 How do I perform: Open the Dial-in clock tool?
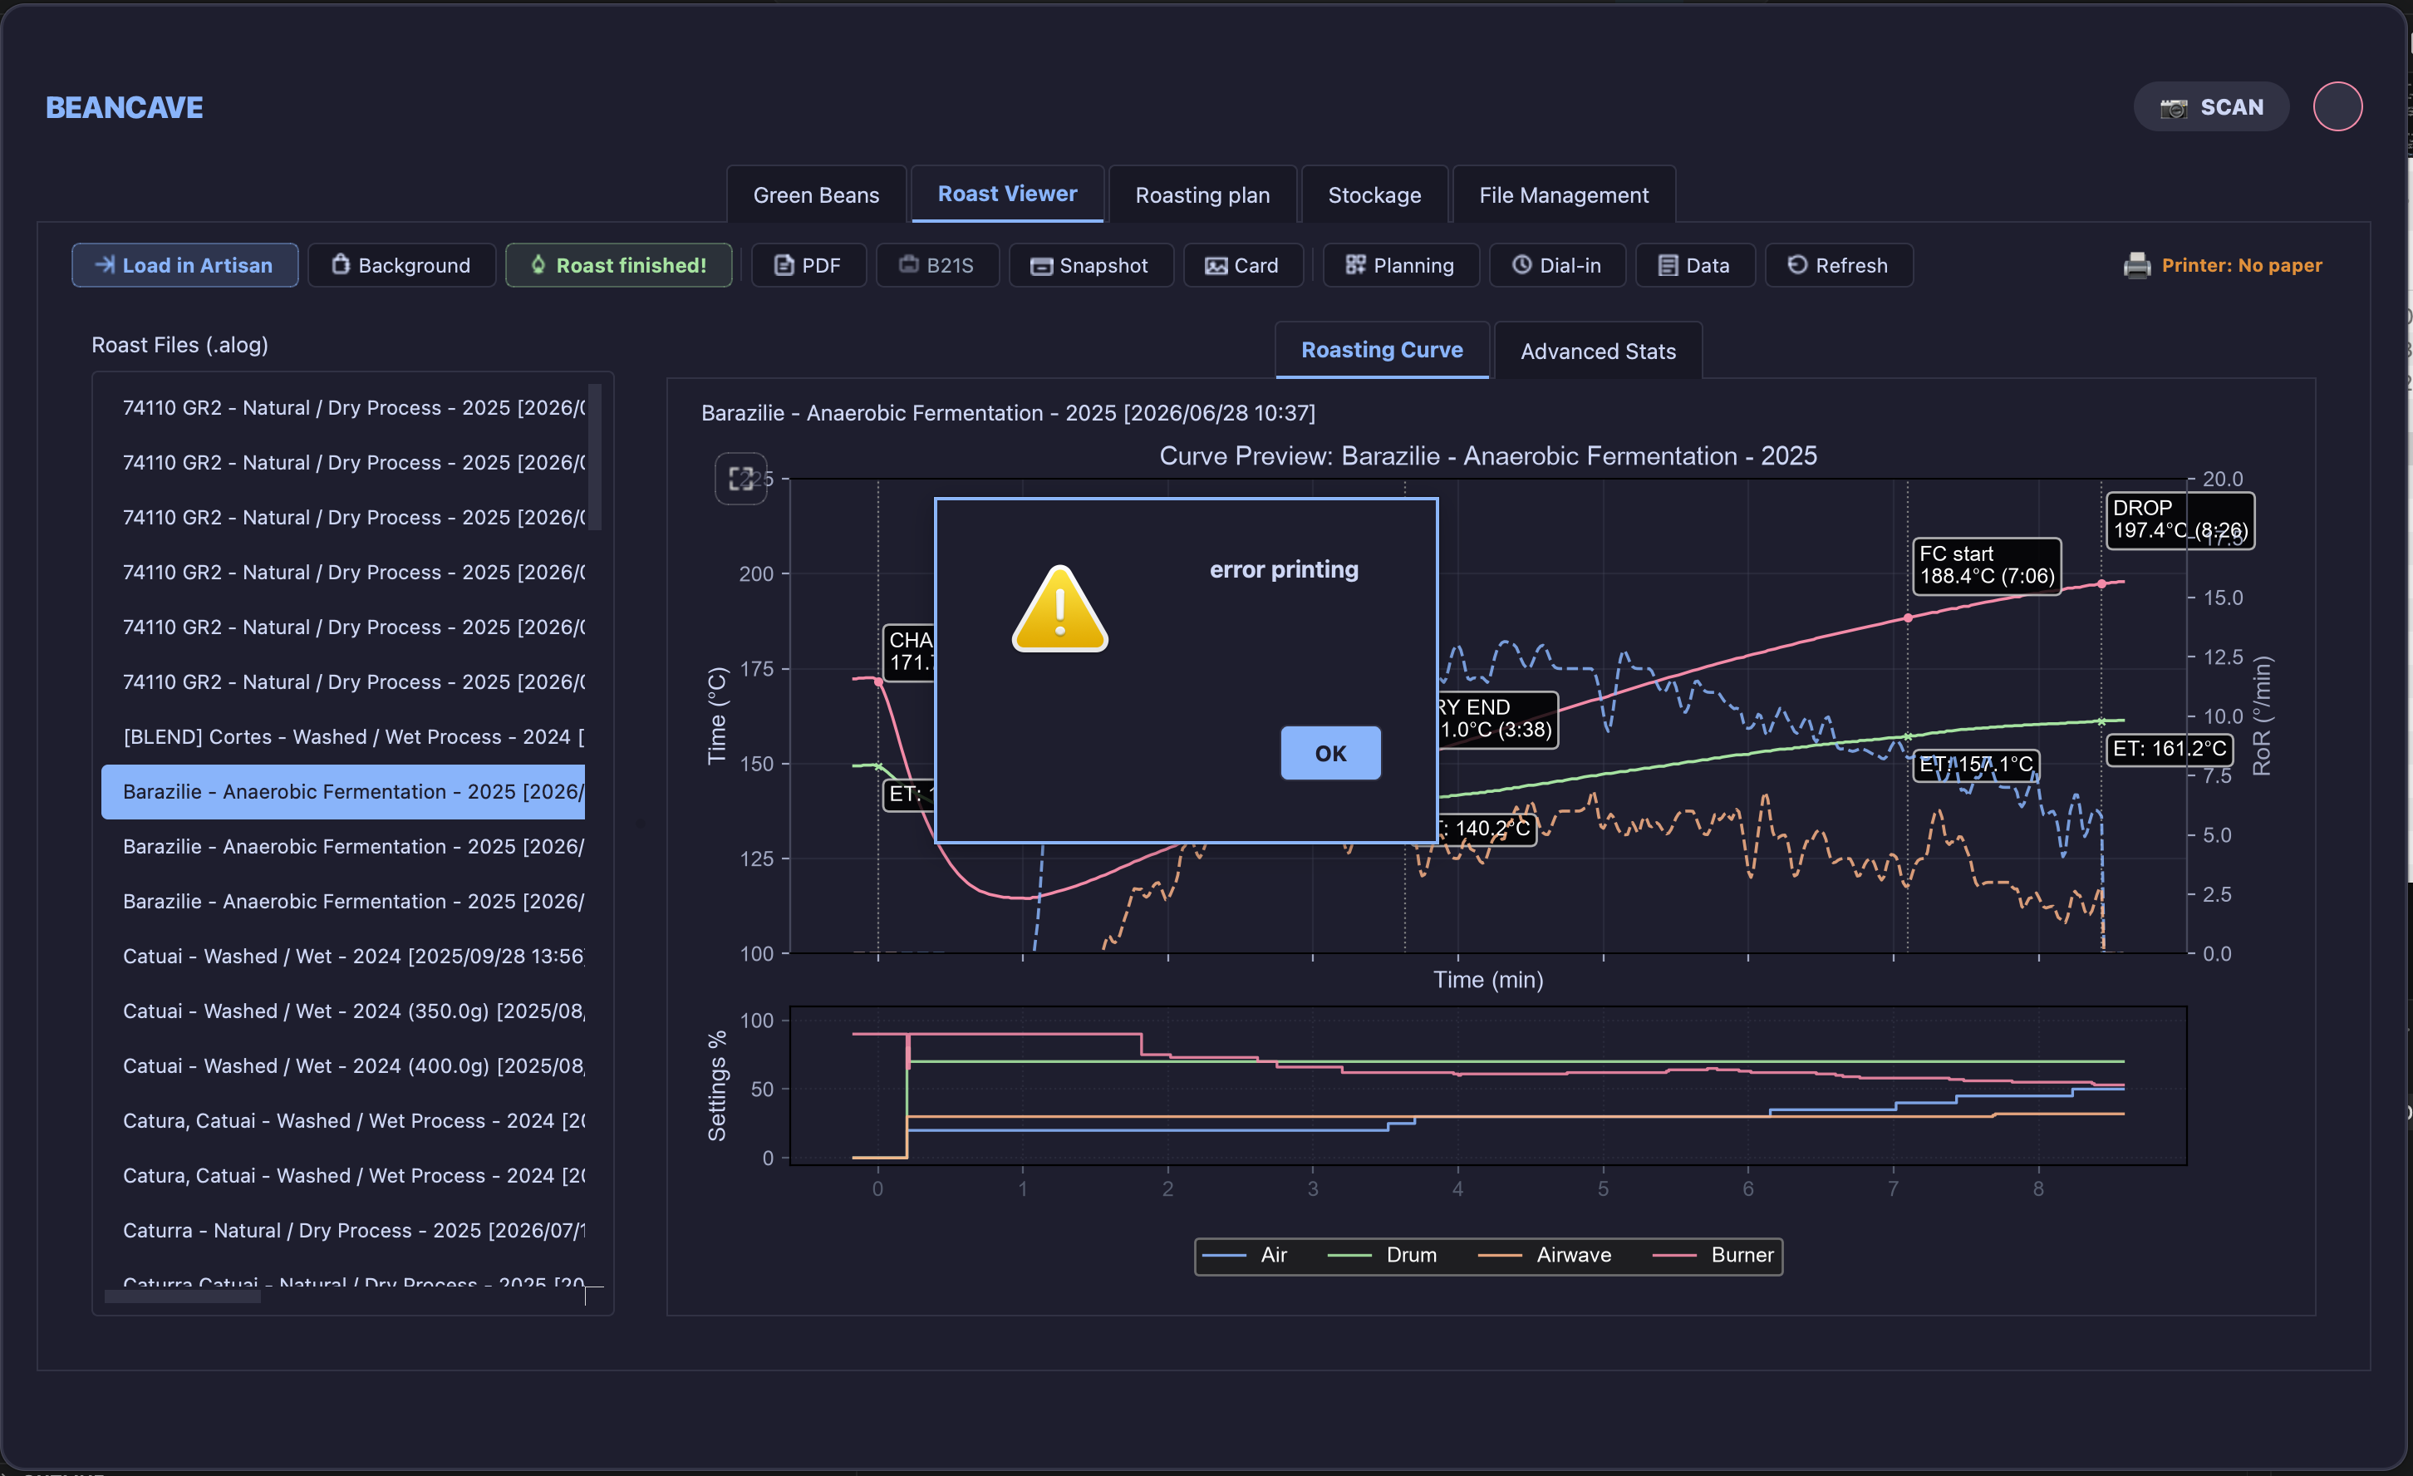1557,265
